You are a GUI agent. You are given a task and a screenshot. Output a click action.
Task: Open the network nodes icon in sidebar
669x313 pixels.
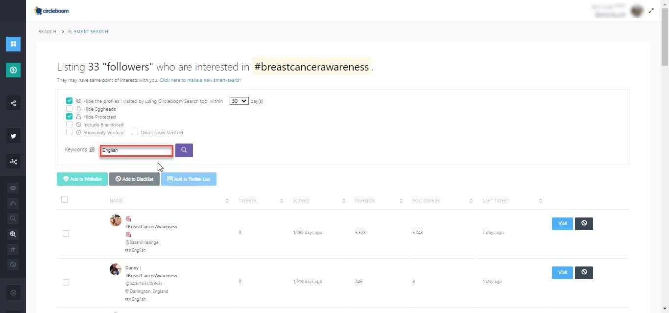13,161
